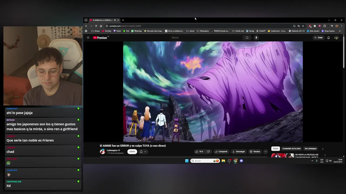Open the Chrome profile avatar
Screen dimensions: 346x194
(x=337, y=26)
